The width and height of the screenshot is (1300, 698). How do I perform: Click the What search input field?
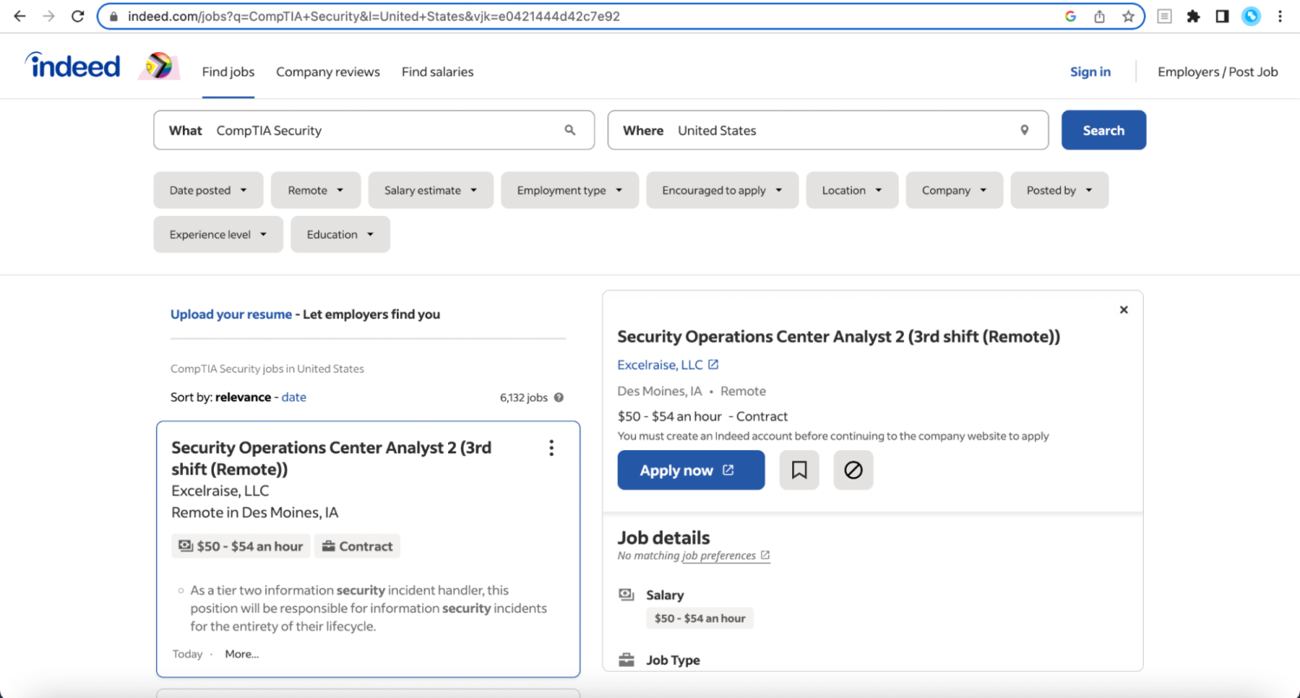pos(374,130)
